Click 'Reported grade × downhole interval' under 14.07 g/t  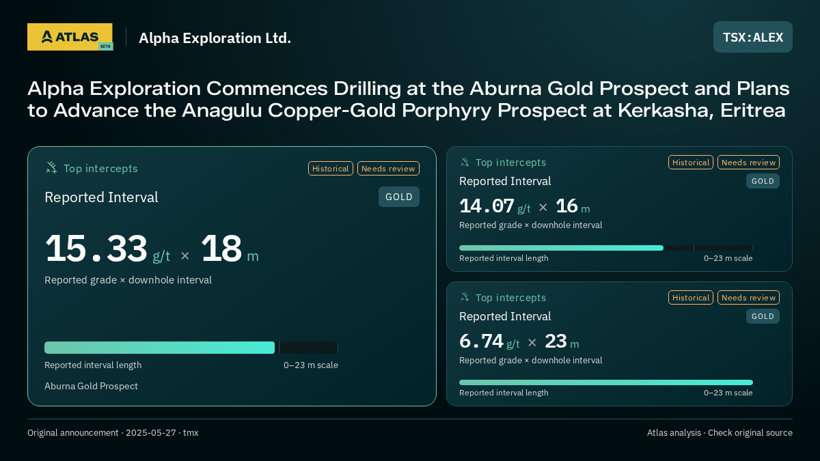[x=530, y=225]
